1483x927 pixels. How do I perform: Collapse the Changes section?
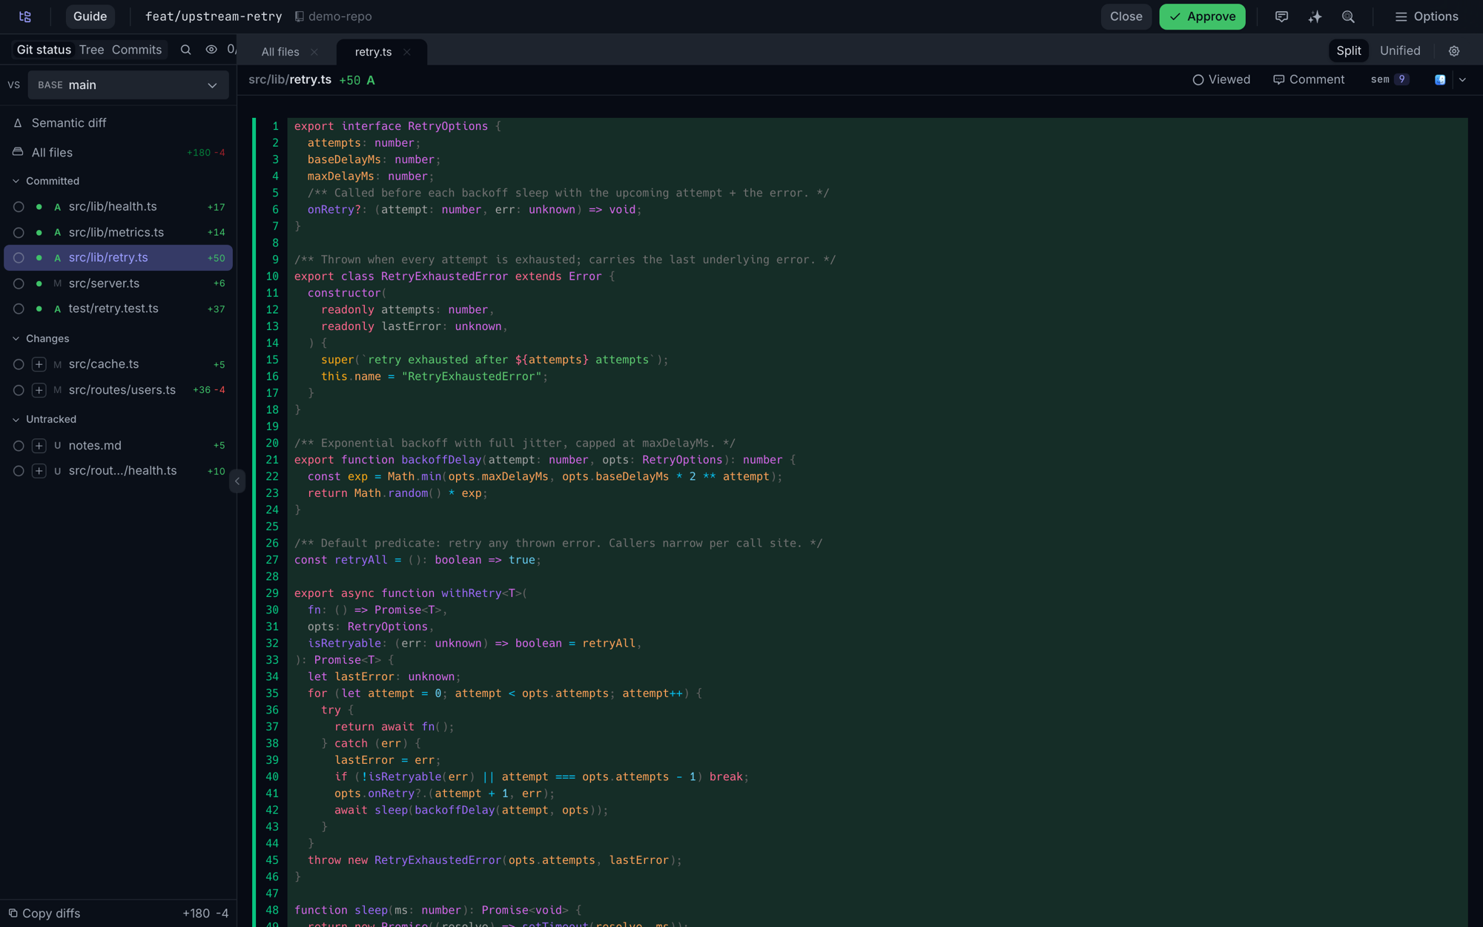[x=16, y=339]
